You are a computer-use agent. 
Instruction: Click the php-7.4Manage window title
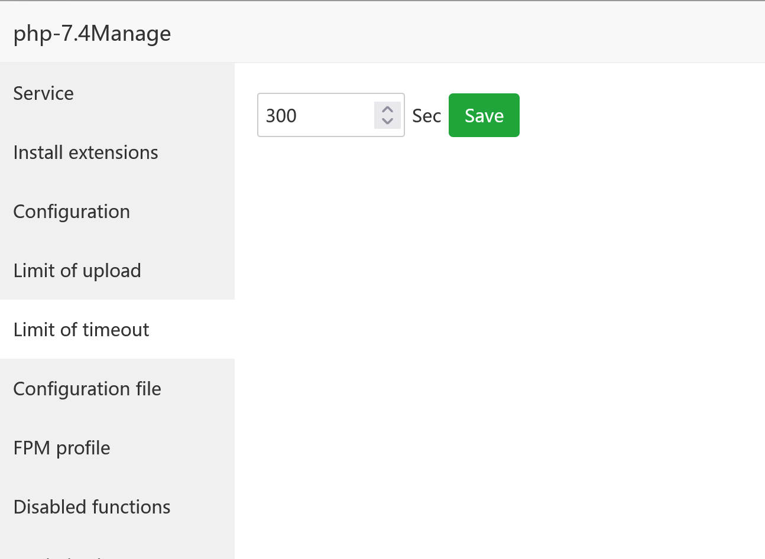pyautogui.click(x=92, y=33)
